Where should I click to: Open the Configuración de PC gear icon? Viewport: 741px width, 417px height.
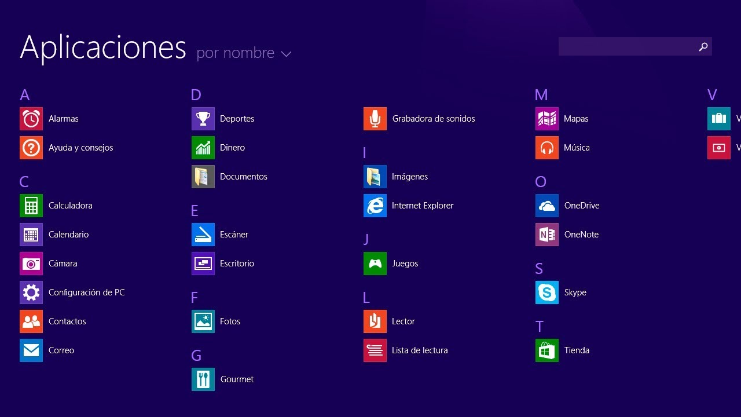coord(31,292)
